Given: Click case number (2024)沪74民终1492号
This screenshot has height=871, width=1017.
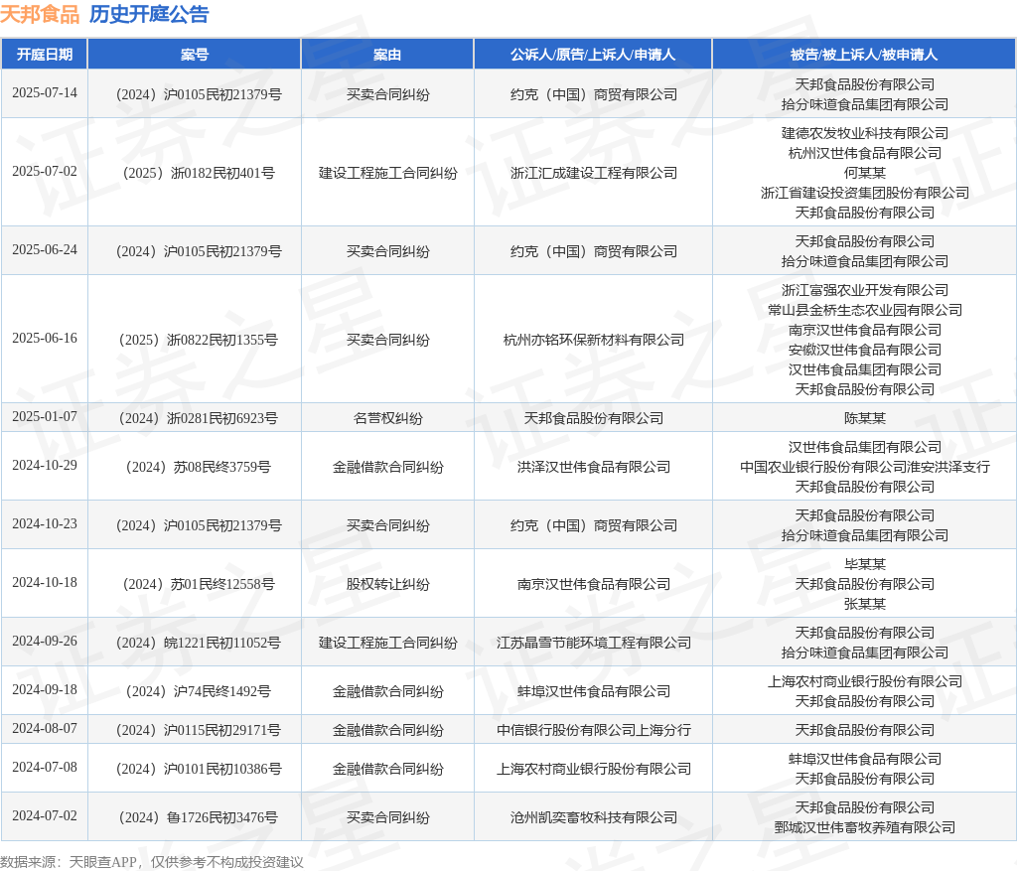Looking at the screenshot, I should (x=199, y=691).
